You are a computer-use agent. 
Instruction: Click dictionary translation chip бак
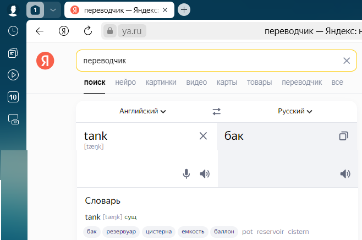92,232
